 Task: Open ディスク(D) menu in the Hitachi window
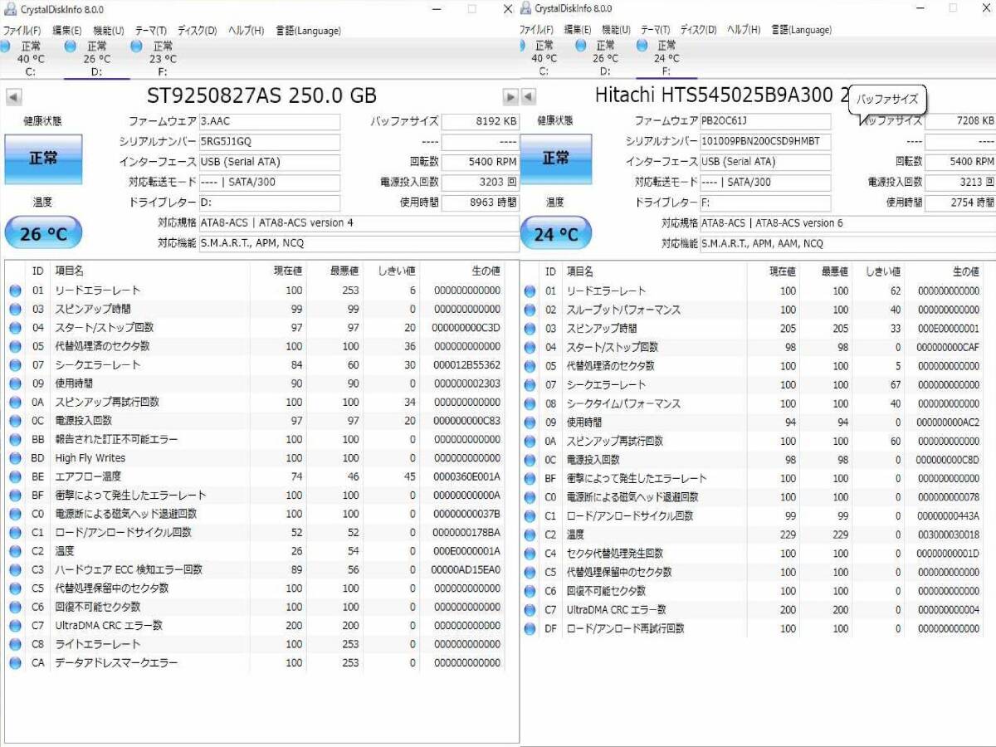[698, 31]
